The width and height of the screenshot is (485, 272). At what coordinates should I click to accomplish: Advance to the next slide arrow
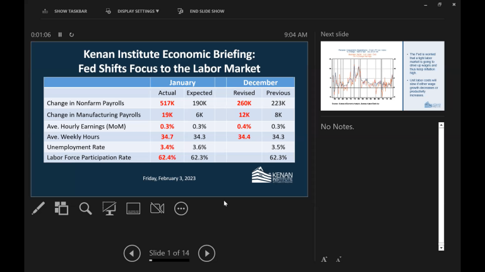tap(207, 253)
